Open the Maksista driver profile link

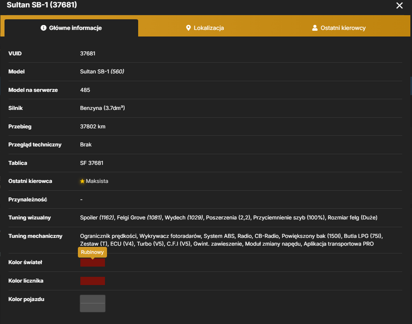97,181
